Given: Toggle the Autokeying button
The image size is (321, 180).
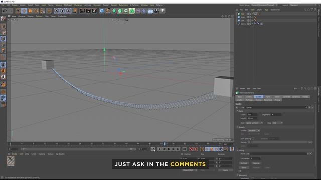Looking at the screenshot, I should click(196, 149).
